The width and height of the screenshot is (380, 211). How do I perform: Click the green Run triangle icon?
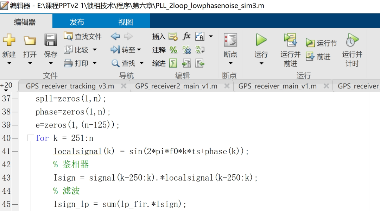tap(261, 40)
